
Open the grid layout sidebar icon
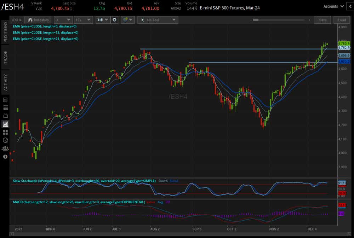(x=5, y=132)
